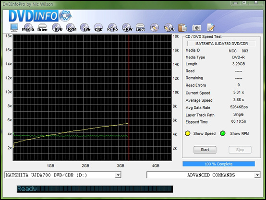Click the red end marker in graph
Viewport: 266px width, 200px height.
click(x=129, y=97)
